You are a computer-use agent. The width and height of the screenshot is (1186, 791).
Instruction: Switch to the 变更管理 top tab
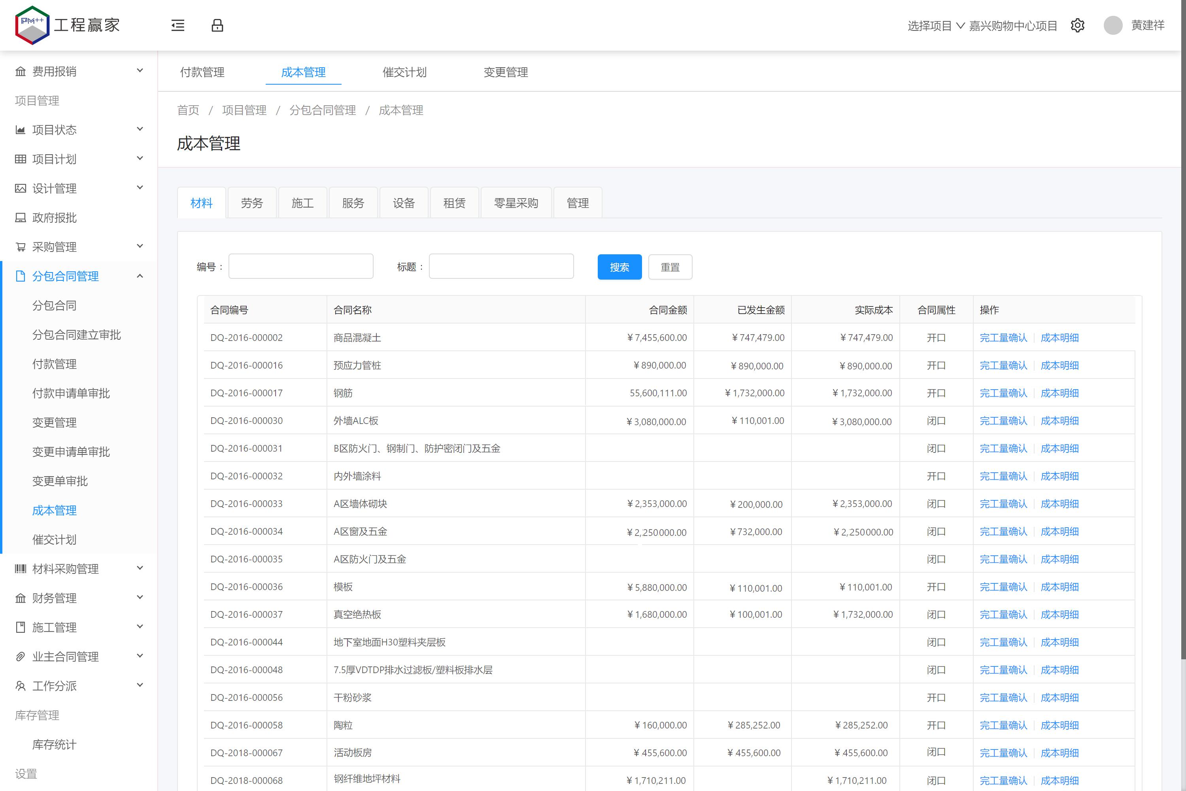pyautogui.click(x=506, y=72)
